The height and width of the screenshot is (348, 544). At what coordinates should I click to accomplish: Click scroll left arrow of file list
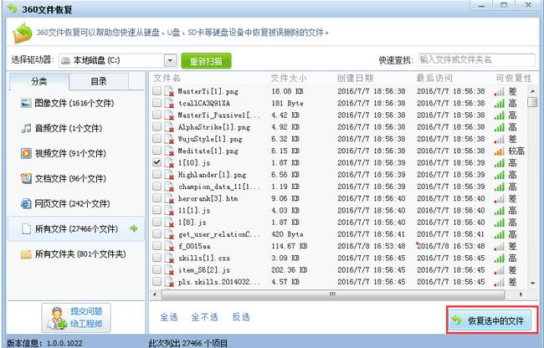[x=155, y=294]
